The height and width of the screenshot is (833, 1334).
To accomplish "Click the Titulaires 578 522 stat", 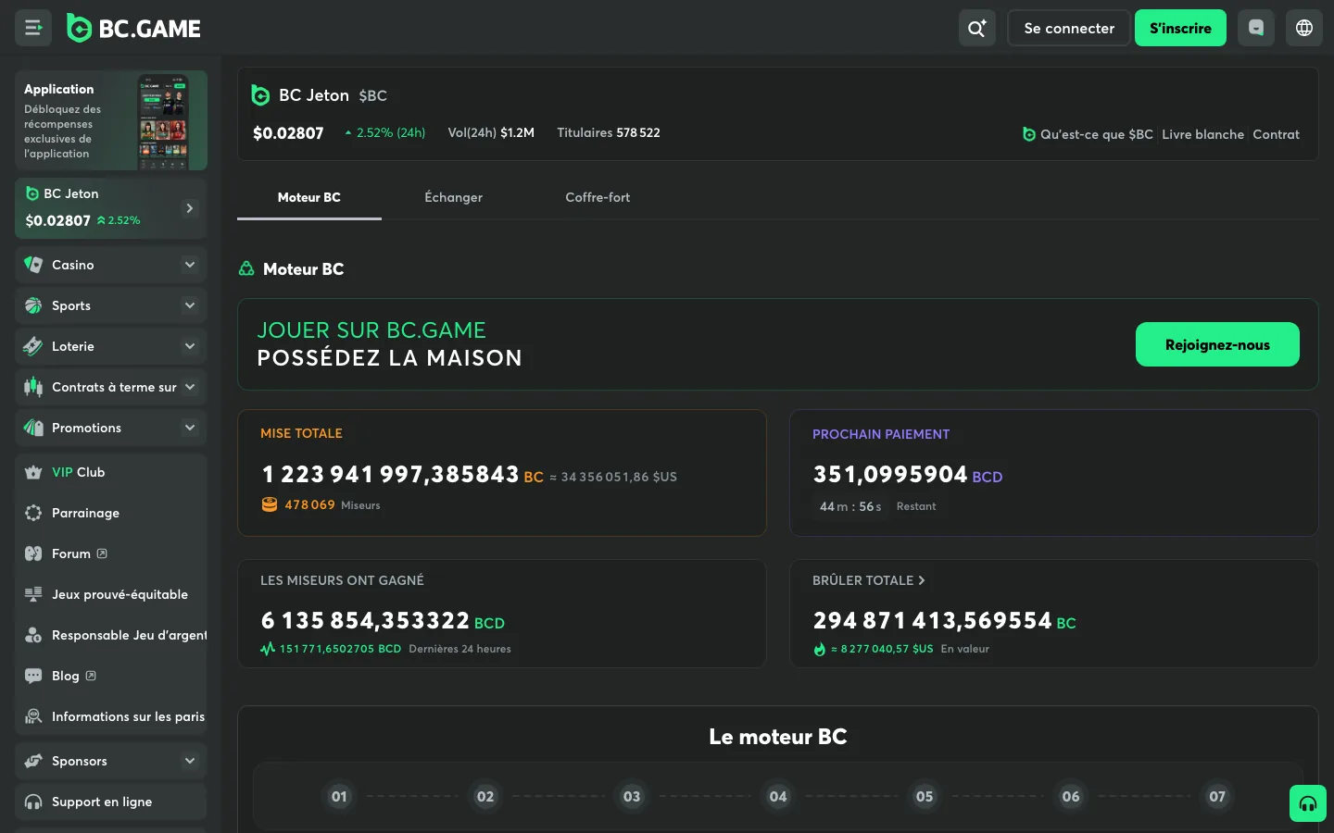I will [609, 132].
